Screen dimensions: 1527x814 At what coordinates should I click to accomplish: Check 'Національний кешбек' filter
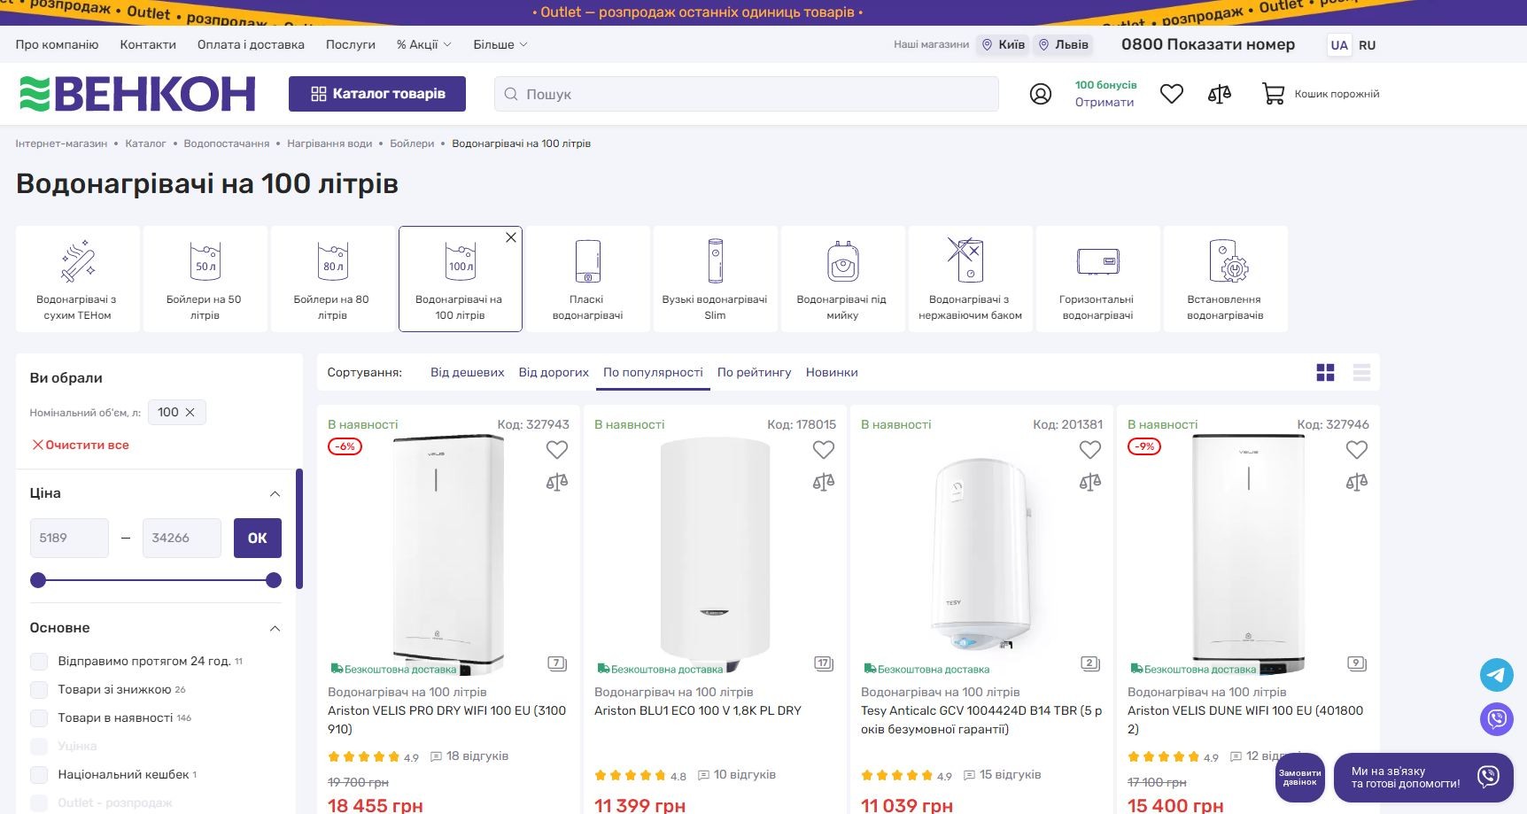coord(39,775)
